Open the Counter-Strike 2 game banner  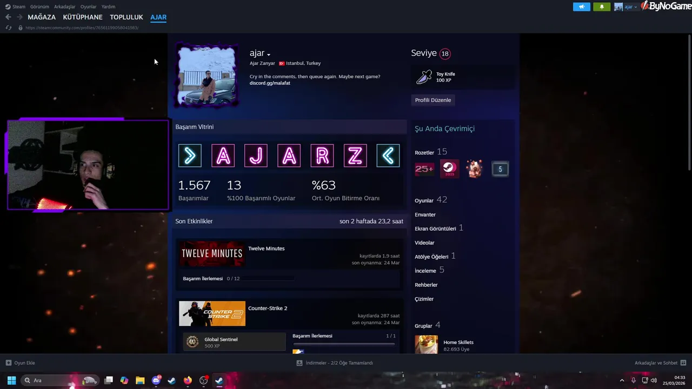tap(212, 313)
